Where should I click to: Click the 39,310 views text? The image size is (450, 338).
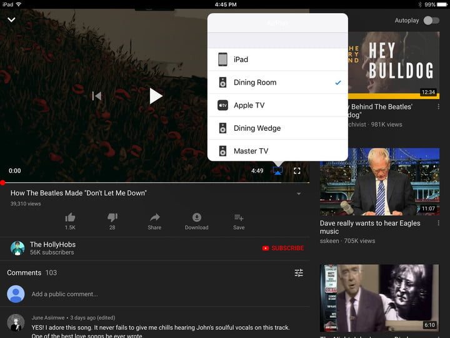[x=26, y=204]
